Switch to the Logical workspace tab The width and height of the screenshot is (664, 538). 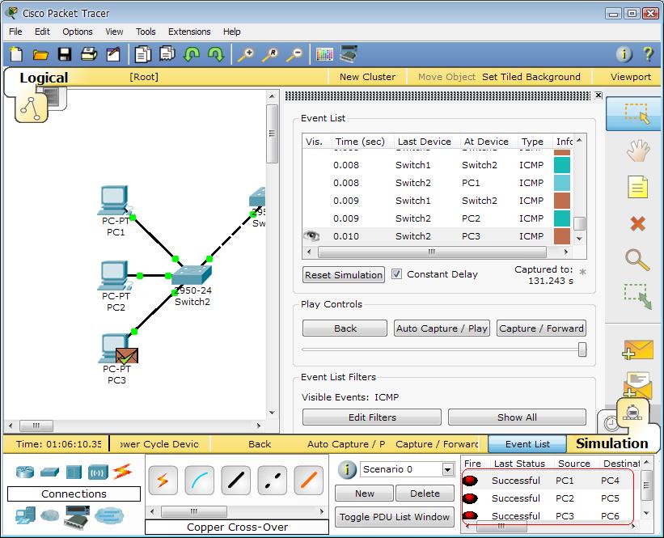44,78
